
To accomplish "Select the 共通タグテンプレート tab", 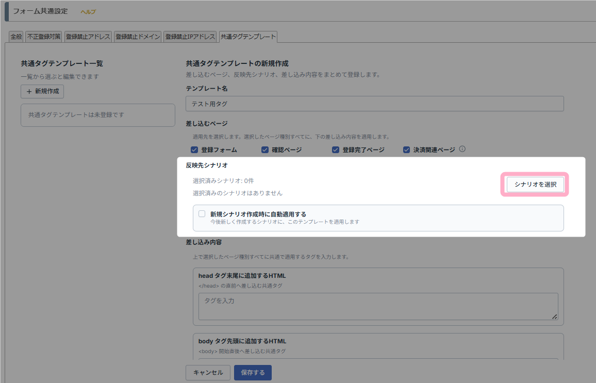I will [248, 37].
